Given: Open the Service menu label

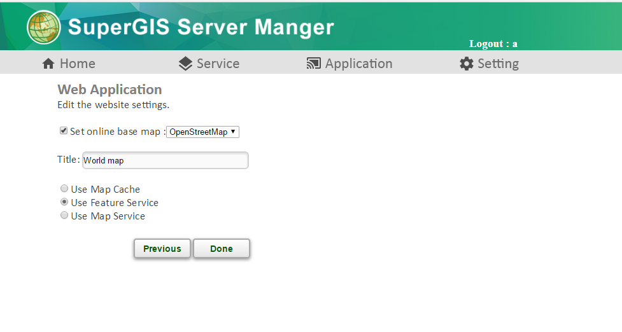Looking at the screenshot, I should click(218, 64).
